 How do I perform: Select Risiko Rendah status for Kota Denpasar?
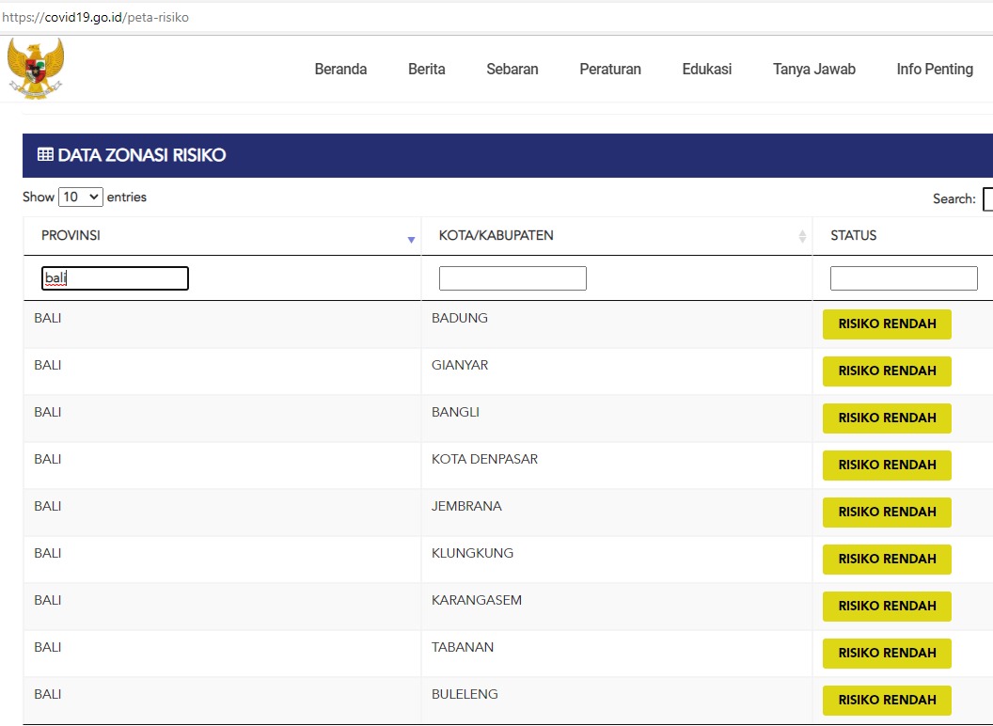pyautogui.click(x=887, y=465)
